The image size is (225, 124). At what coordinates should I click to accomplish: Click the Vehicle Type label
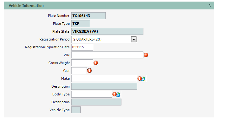60,110
